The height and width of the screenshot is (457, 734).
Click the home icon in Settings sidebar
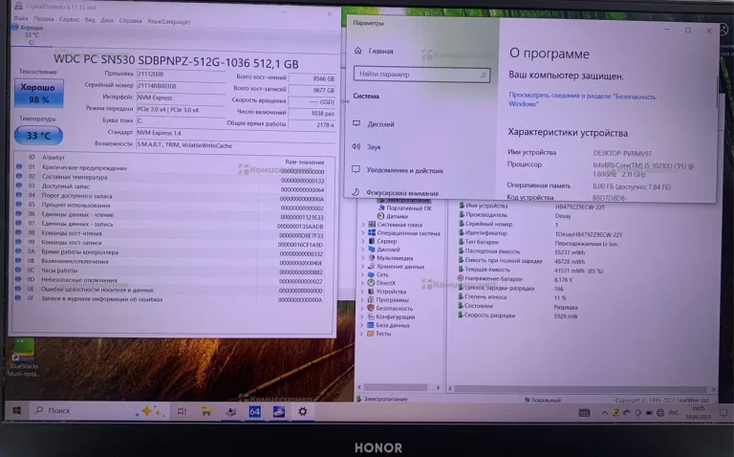[358, 51]
